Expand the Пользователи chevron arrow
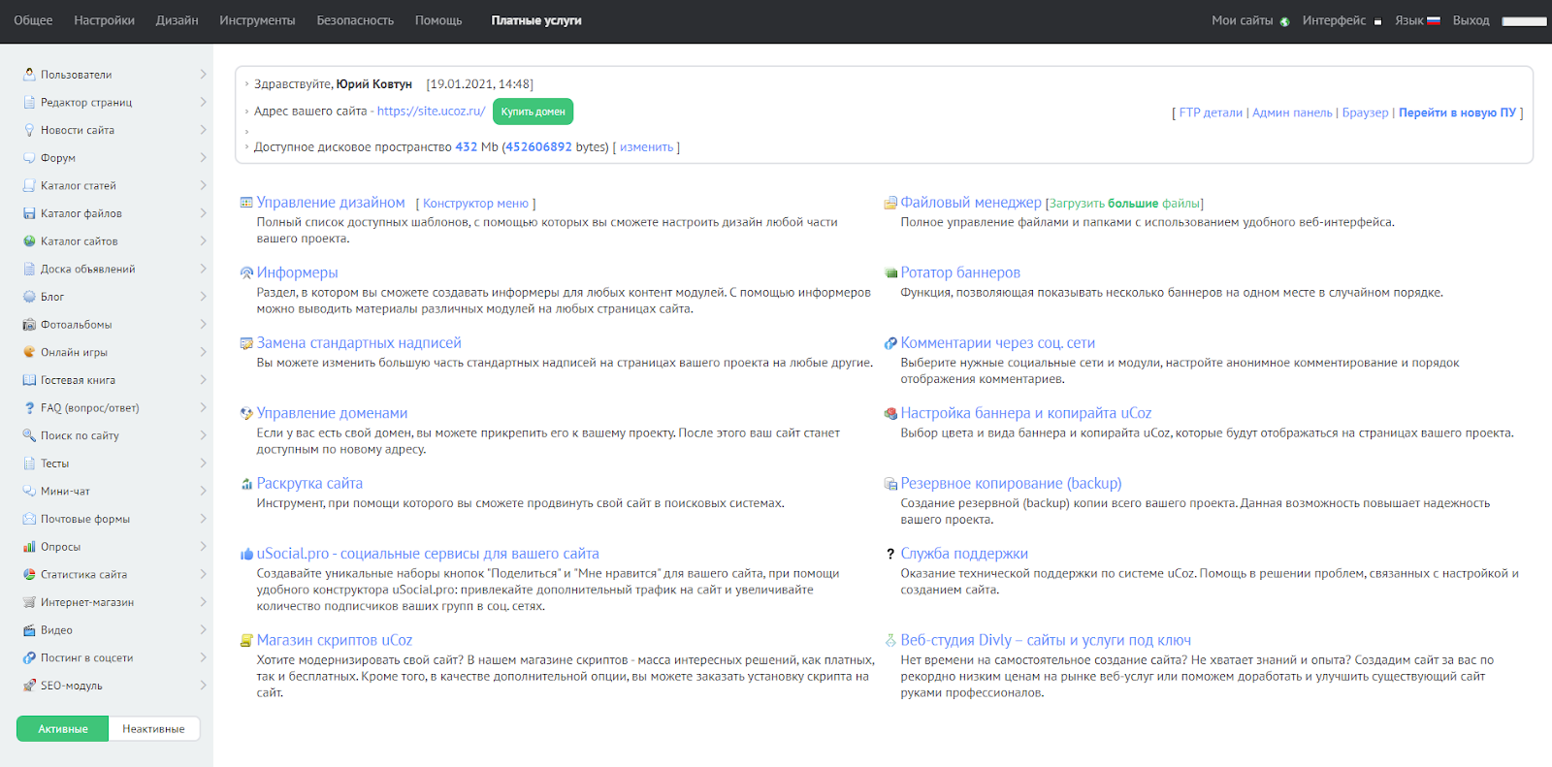Viewport: 1552px width, 767px height. [203, 75]
